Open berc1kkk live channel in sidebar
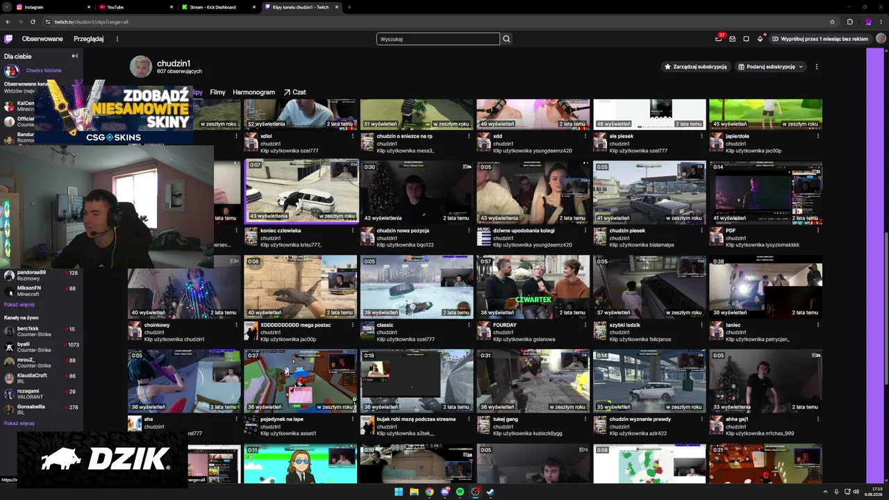889x500 pixels. coord(42,331)
